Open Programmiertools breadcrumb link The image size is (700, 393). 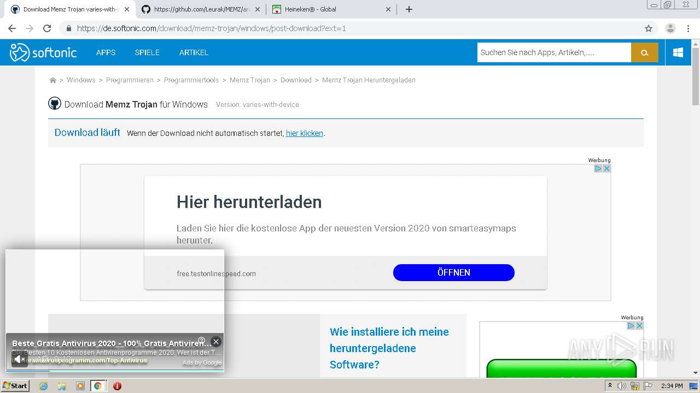(x=191, y=80)
